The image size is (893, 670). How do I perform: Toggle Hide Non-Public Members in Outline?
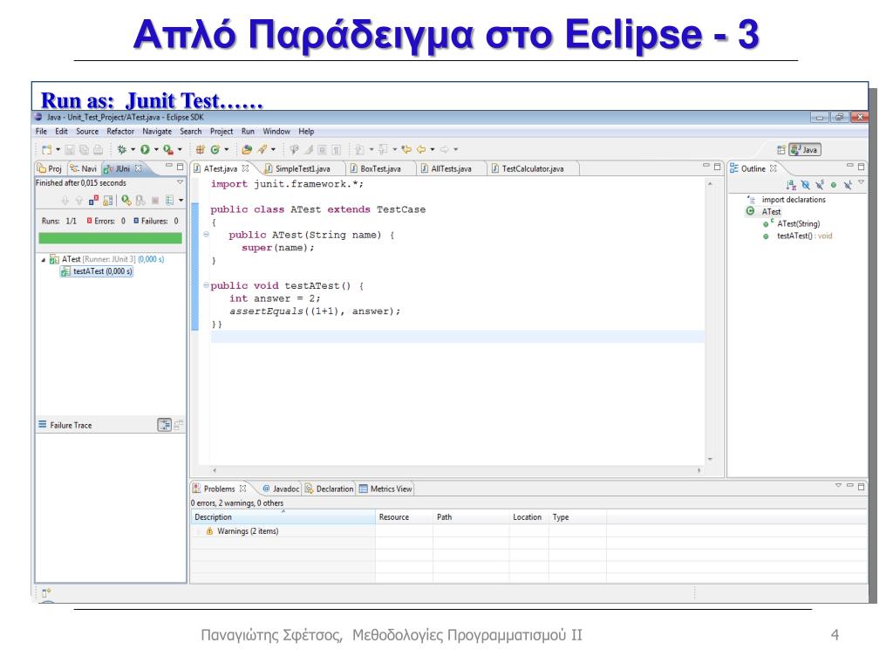pyautogui.click(x=834, y=185)
